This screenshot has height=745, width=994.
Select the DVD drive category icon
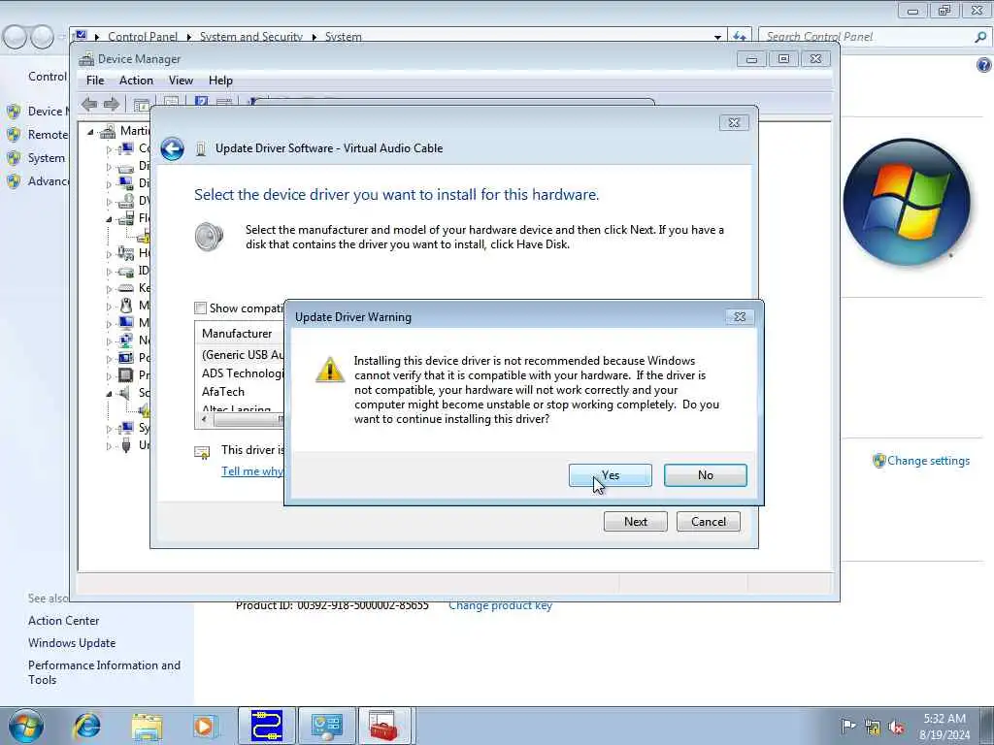point(125,201)
